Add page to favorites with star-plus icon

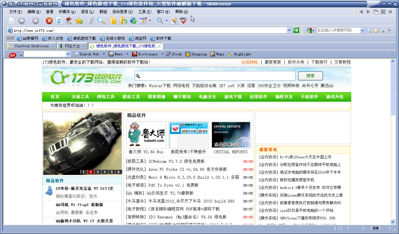[79, 21]
